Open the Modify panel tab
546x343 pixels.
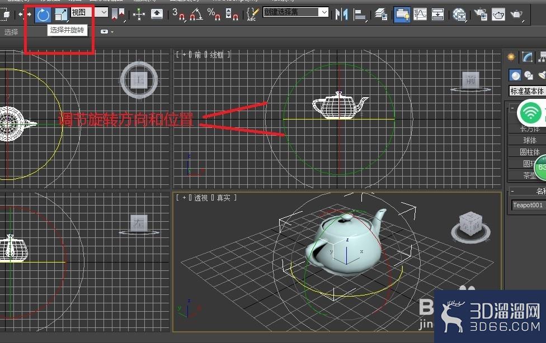[527, 57]
